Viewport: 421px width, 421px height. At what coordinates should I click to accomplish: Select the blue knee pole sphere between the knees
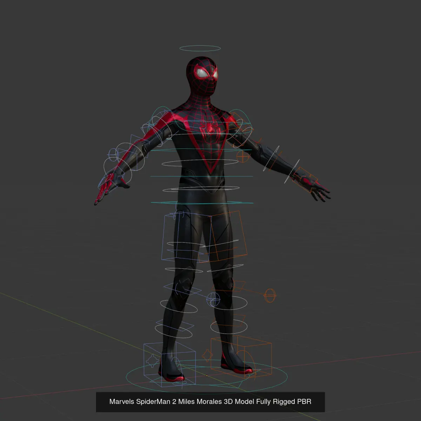[213, 299]
